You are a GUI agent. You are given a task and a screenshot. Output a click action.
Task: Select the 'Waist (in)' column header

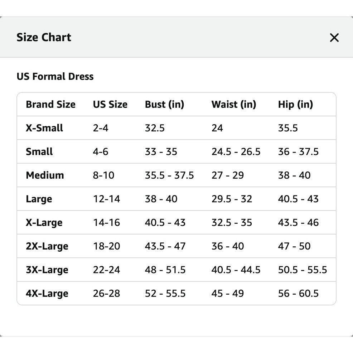pyautogui.click(x=234, y=105)
